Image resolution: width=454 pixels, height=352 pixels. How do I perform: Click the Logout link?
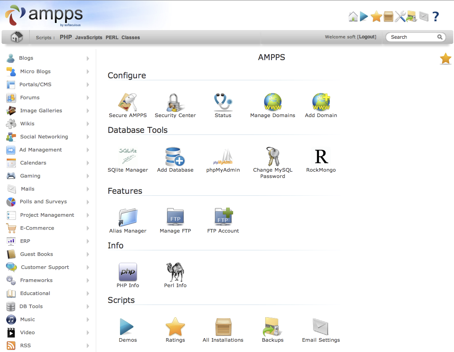[367, 37]
